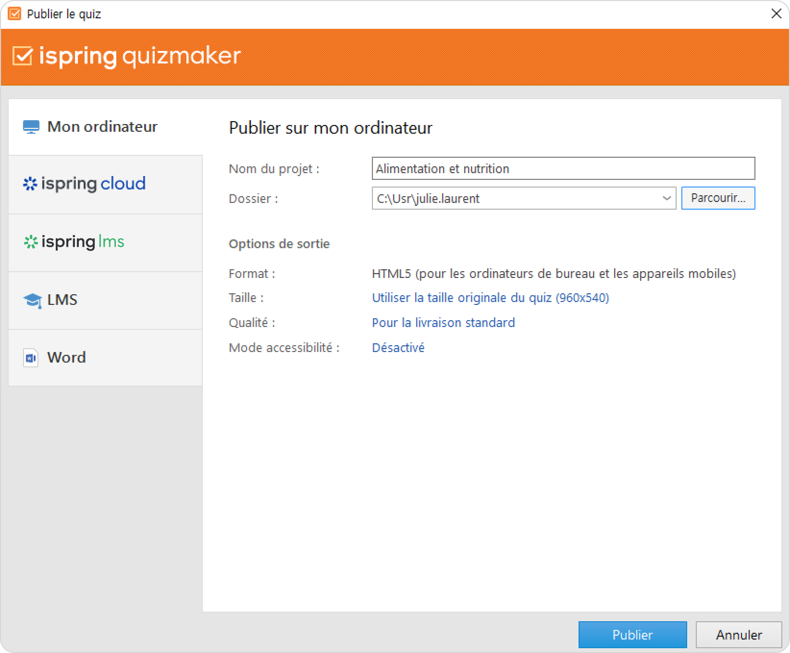Click the blue iSpring Cloud snowflake icon
The width and height of the screenshot is (790, 653).
click(30, 184)
